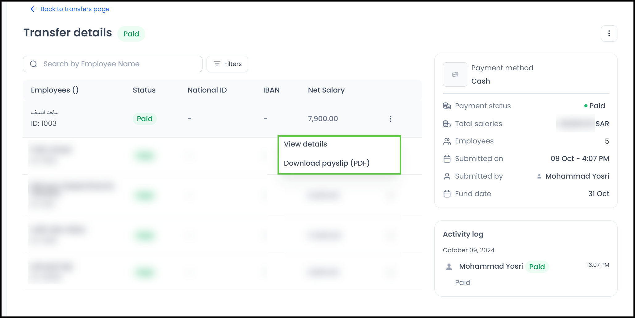Click the funnel icon in Filters button
This screenshot has width=635, height=318.
[217, 64]
